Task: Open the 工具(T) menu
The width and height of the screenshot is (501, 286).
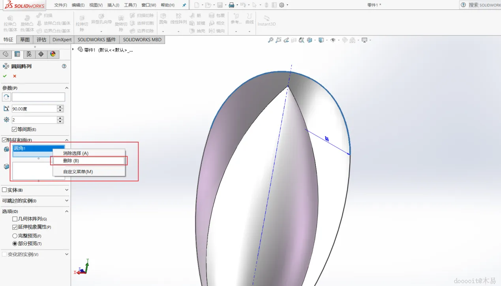Action: (130, 5)
